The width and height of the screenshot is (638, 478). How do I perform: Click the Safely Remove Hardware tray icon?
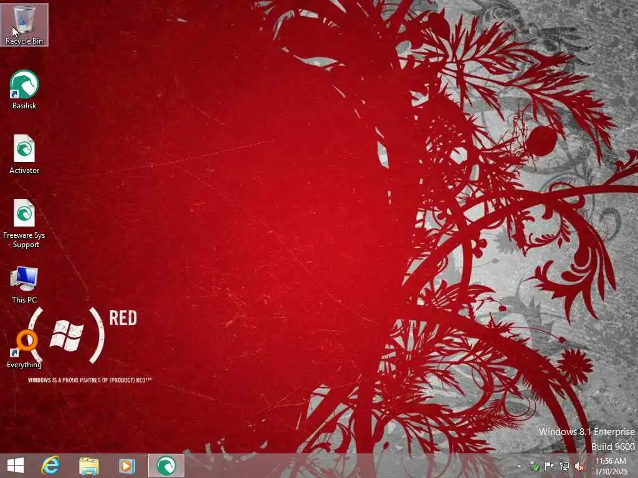tap(534, 466)
